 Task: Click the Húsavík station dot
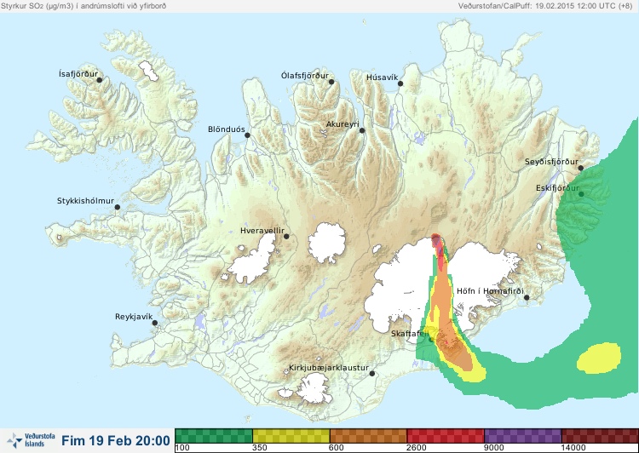(x=400, y=83)
